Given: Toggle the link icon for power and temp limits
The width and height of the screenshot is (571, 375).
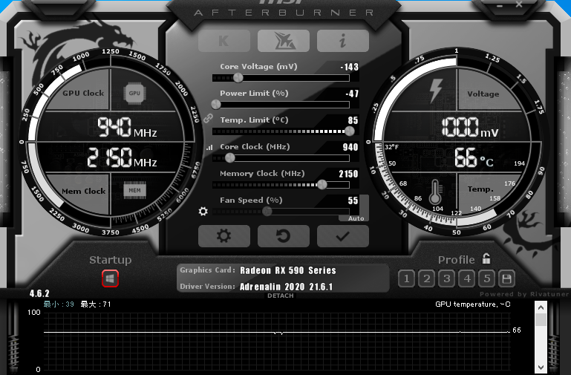Looking at the screenshot, I should click(208, 118).
